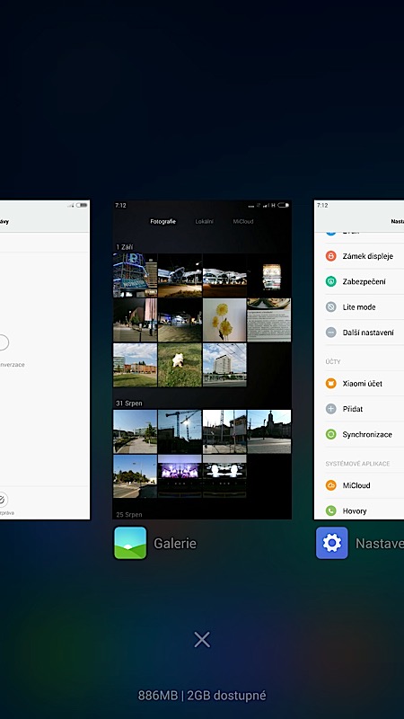Image resolution: width=404 pixels, height=719 pixels.
Task: Clear all recent apps with the X
Action: point(202,639)
